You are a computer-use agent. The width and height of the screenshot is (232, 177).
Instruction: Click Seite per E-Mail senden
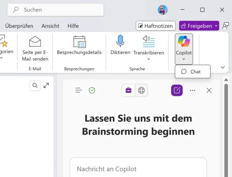35,49
